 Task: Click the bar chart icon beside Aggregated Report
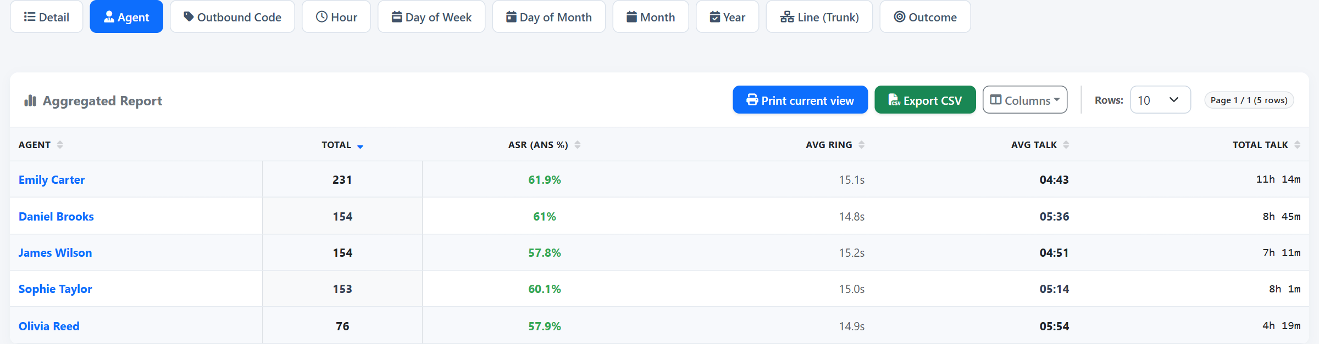(30, 100)
